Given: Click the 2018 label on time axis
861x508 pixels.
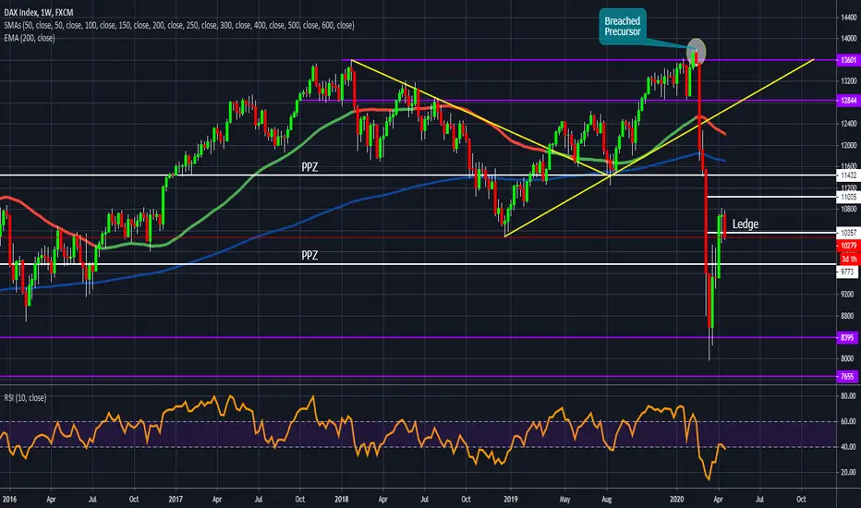Looking at the screenshot, I should pyautogui.click(x=342, y=499).
